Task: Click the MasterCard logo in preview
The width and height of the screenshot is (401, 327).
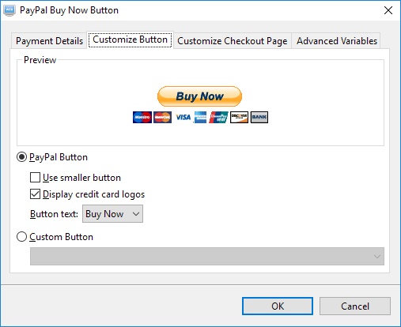Action: pyautogui.click(x=162, y=117)
